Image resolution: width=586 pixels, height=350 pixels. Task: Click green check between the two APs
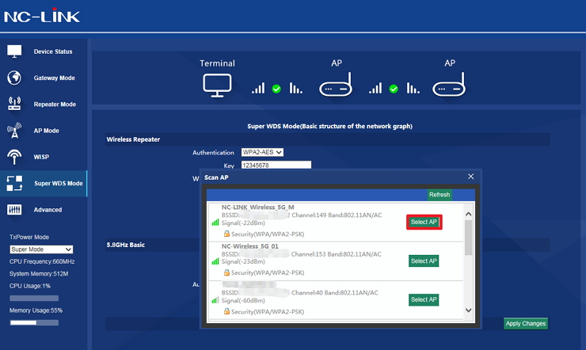click(394, 89)
